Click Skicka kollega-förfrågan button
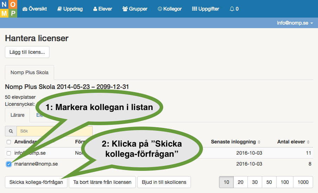This screenshot has width=318, height=193. (36, 182)
